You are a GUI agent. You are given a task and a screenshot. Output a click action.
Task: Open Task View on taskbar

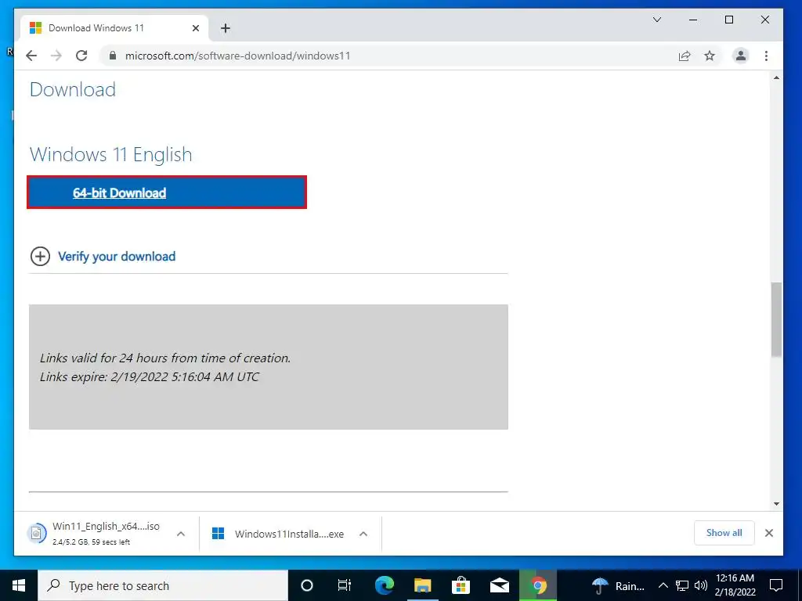(345, 585)
